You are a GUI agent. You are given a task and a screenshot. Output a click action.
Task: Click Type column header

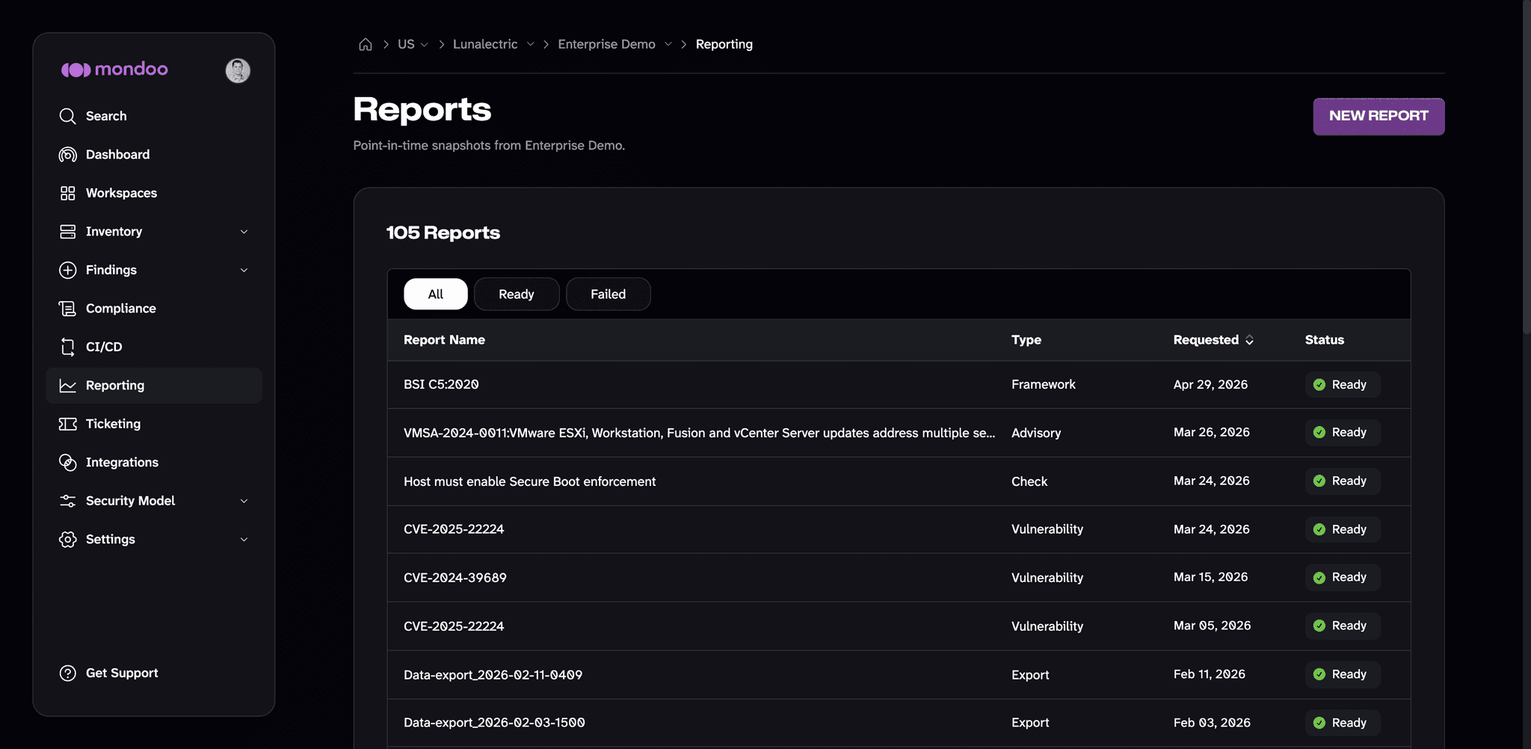[1026, 340]
